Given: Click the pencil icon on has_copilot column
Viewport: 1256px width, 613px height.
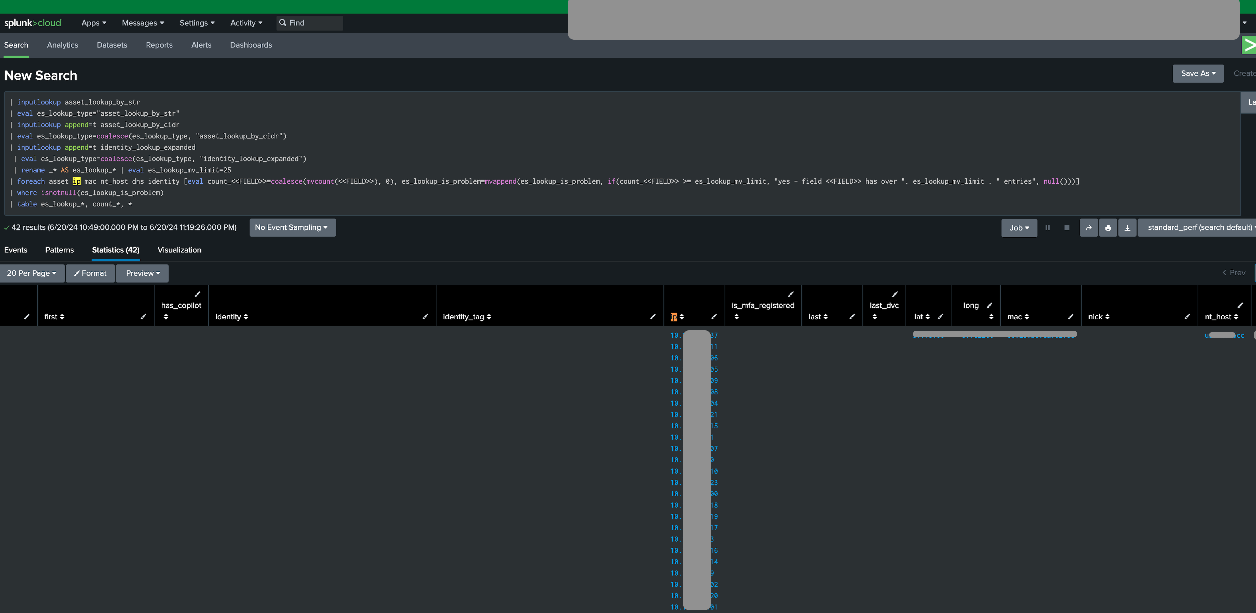Looking at the screenshot, I should click(197, 294).
